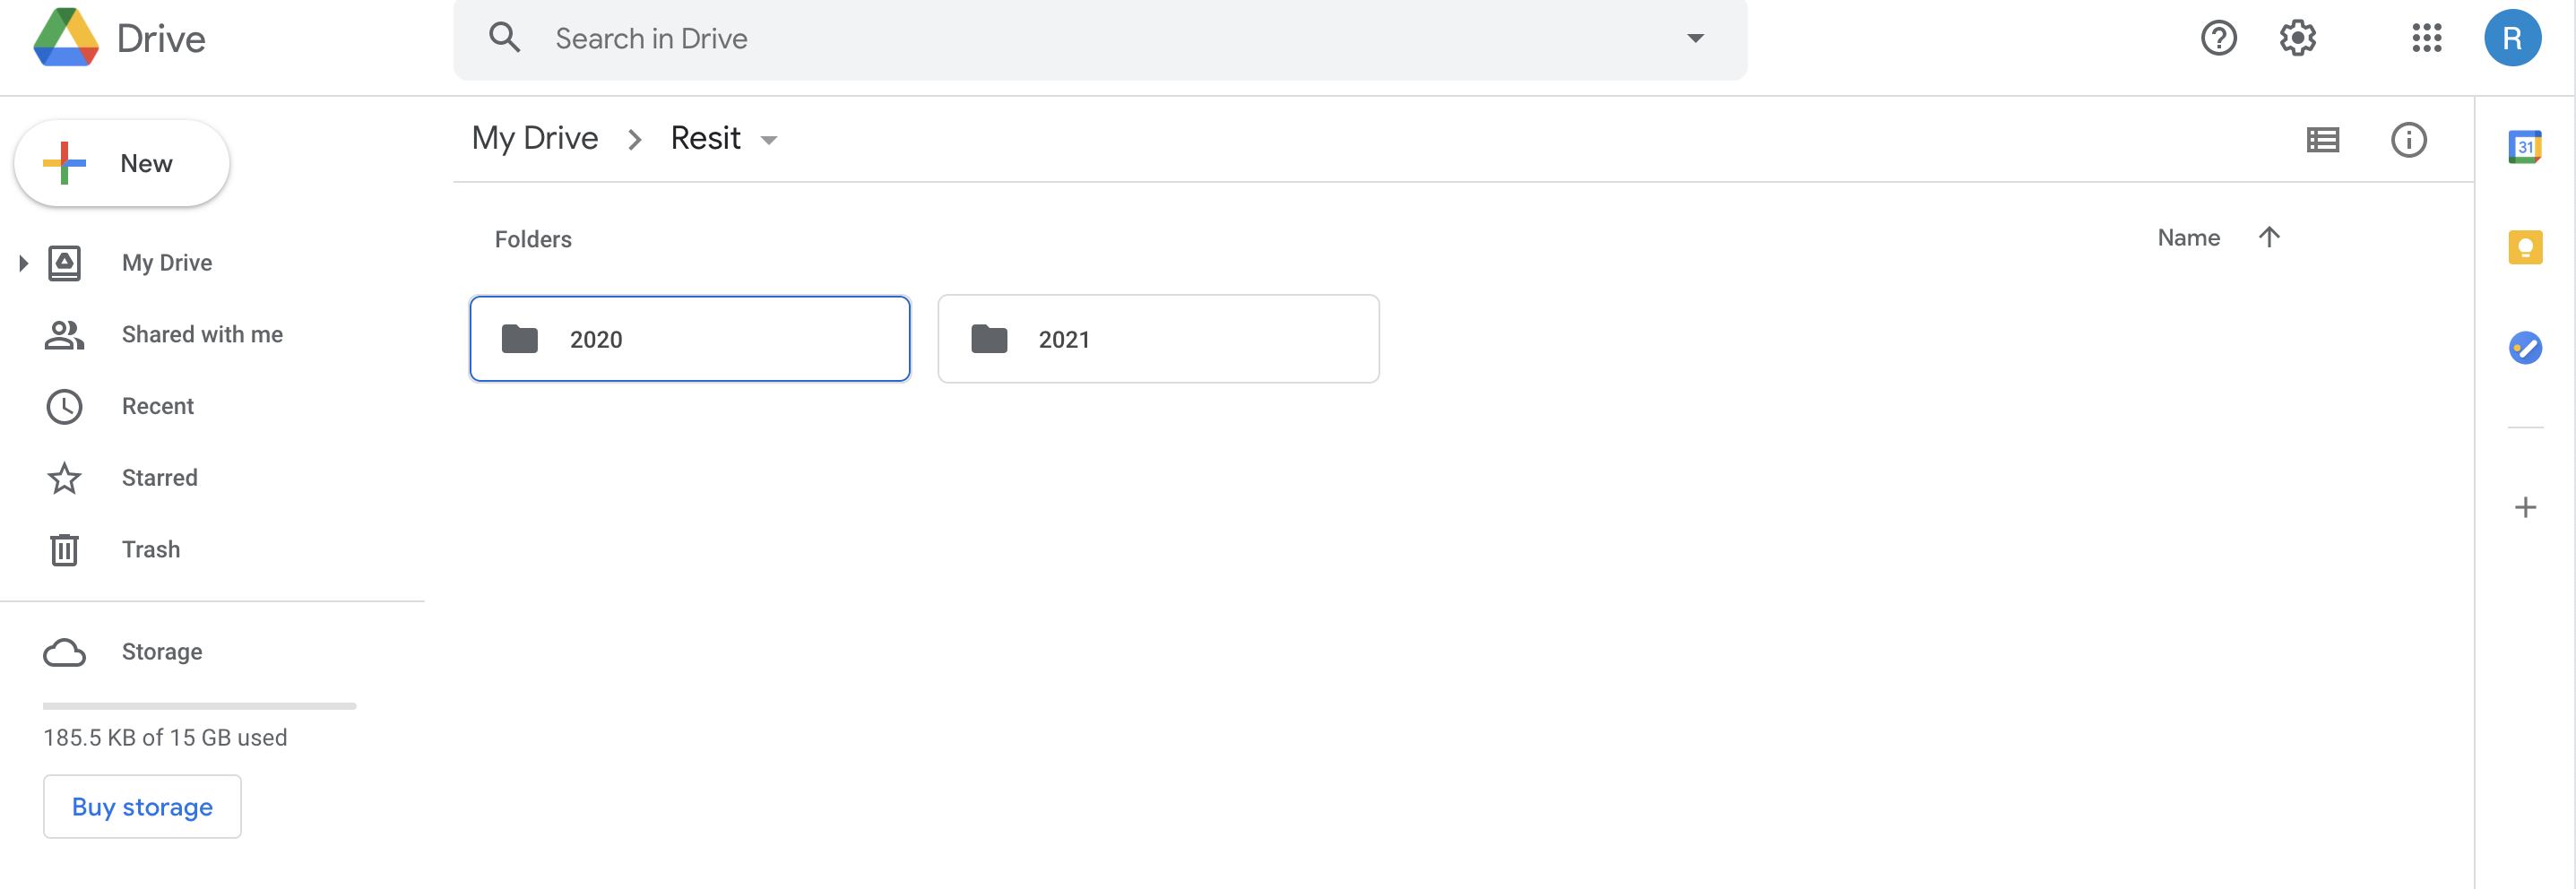Open the Help question mark icon
Image resolution: width=2576 pixels, height=889 pixels.
pos(2218,38)
